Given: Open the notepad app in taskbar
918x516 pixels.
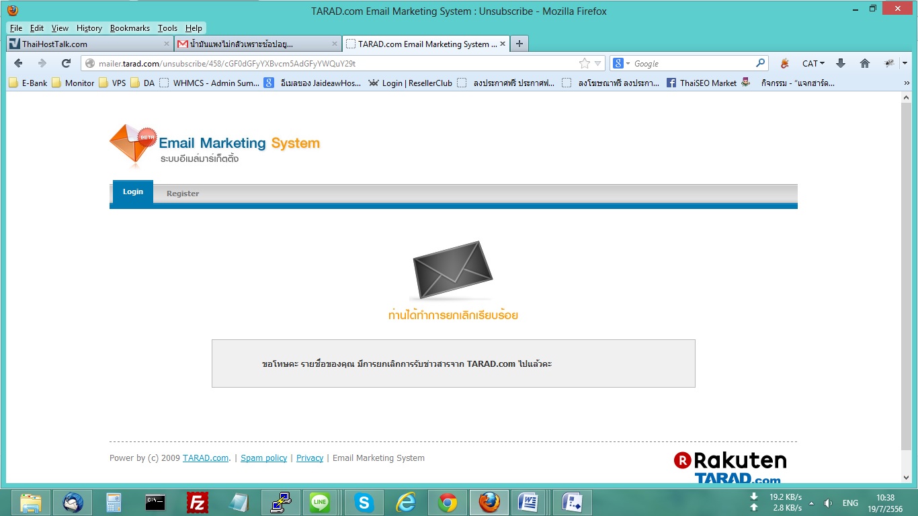Looking at the screenshot, I should [239, 502].
